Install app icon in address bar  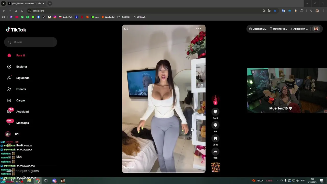click(264, 11)
